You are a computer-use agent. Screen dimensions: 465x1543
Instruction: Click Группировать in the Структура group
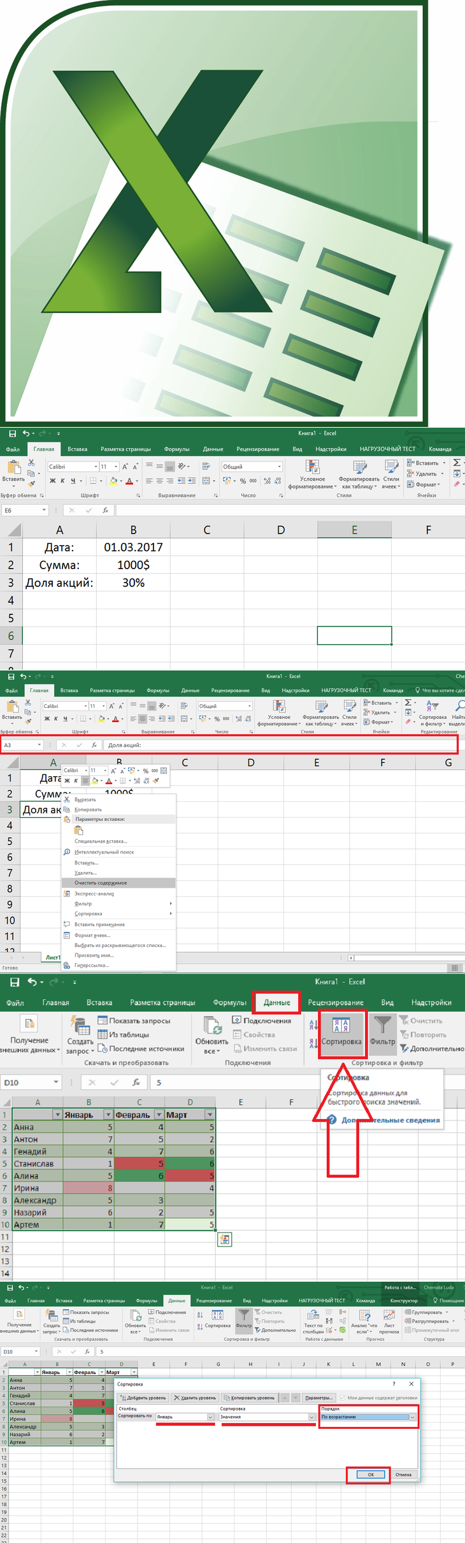(426, 1312)
